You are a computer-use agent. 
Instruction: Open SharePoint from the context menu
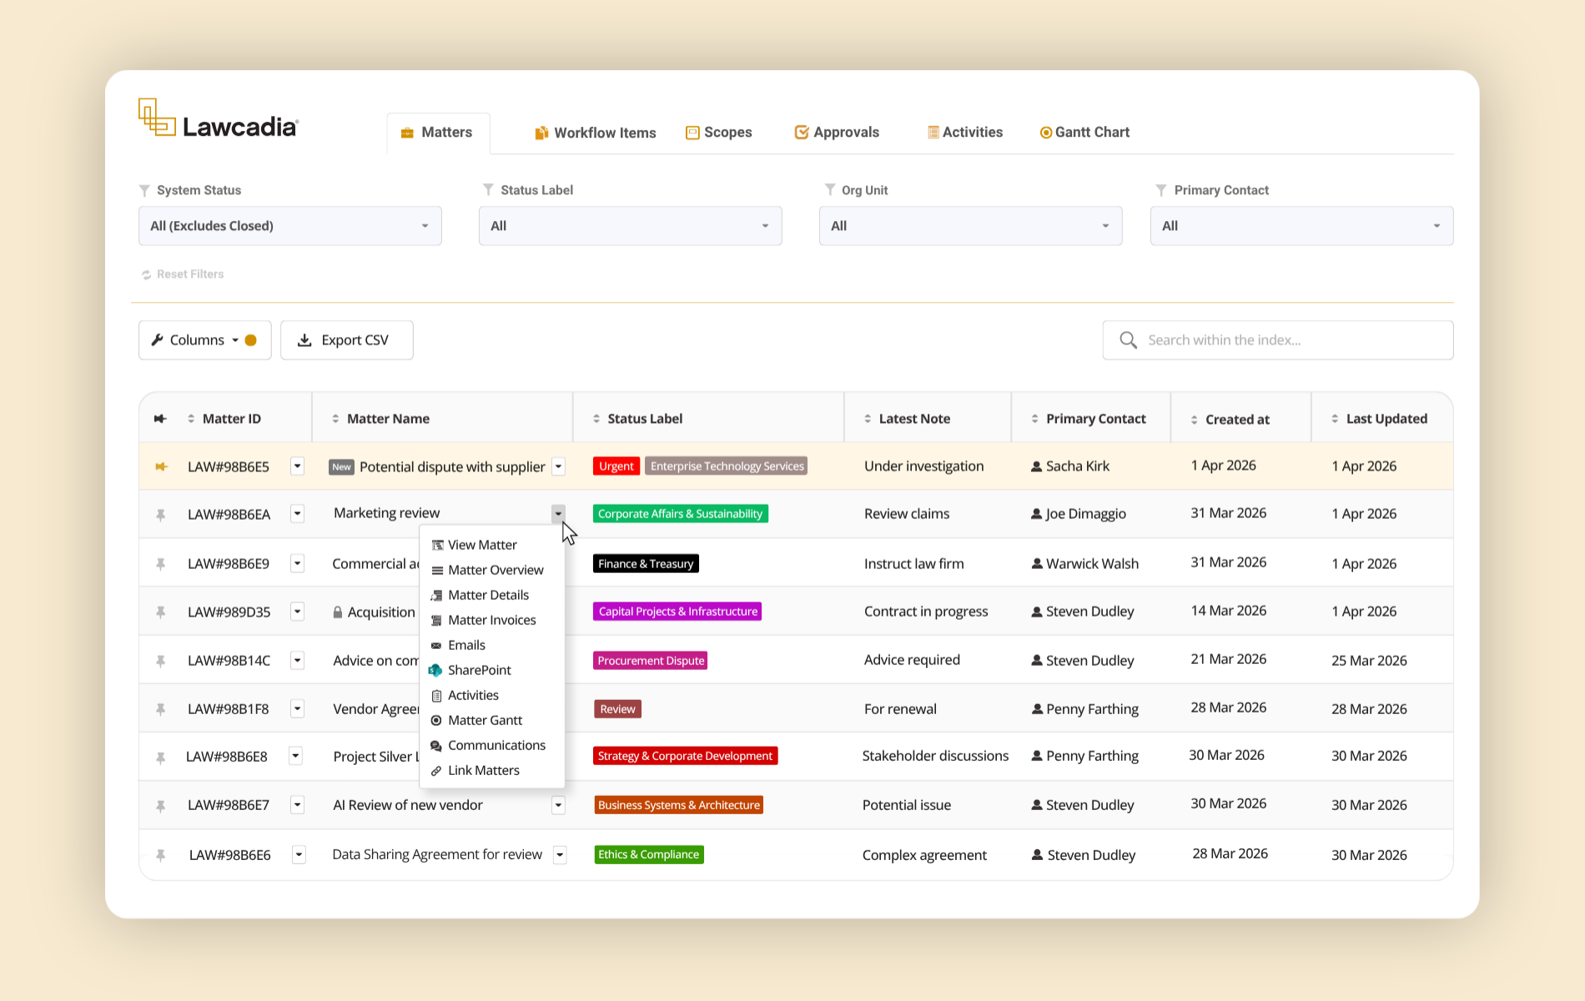(x=479, y=670)
